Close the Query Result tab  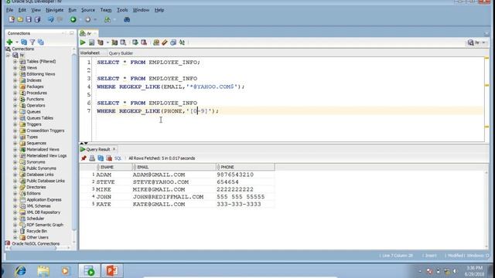114,149
